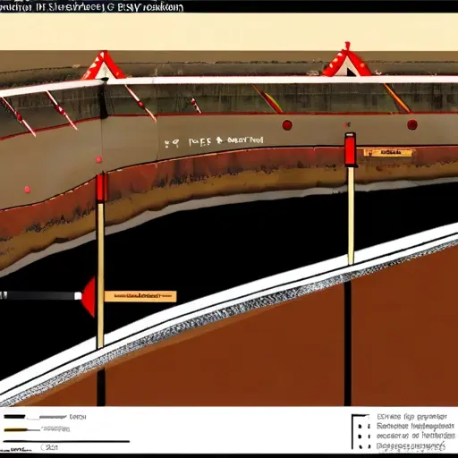Click the red cylinder cap on right pole
458x458 pixels.
point(351,149)
